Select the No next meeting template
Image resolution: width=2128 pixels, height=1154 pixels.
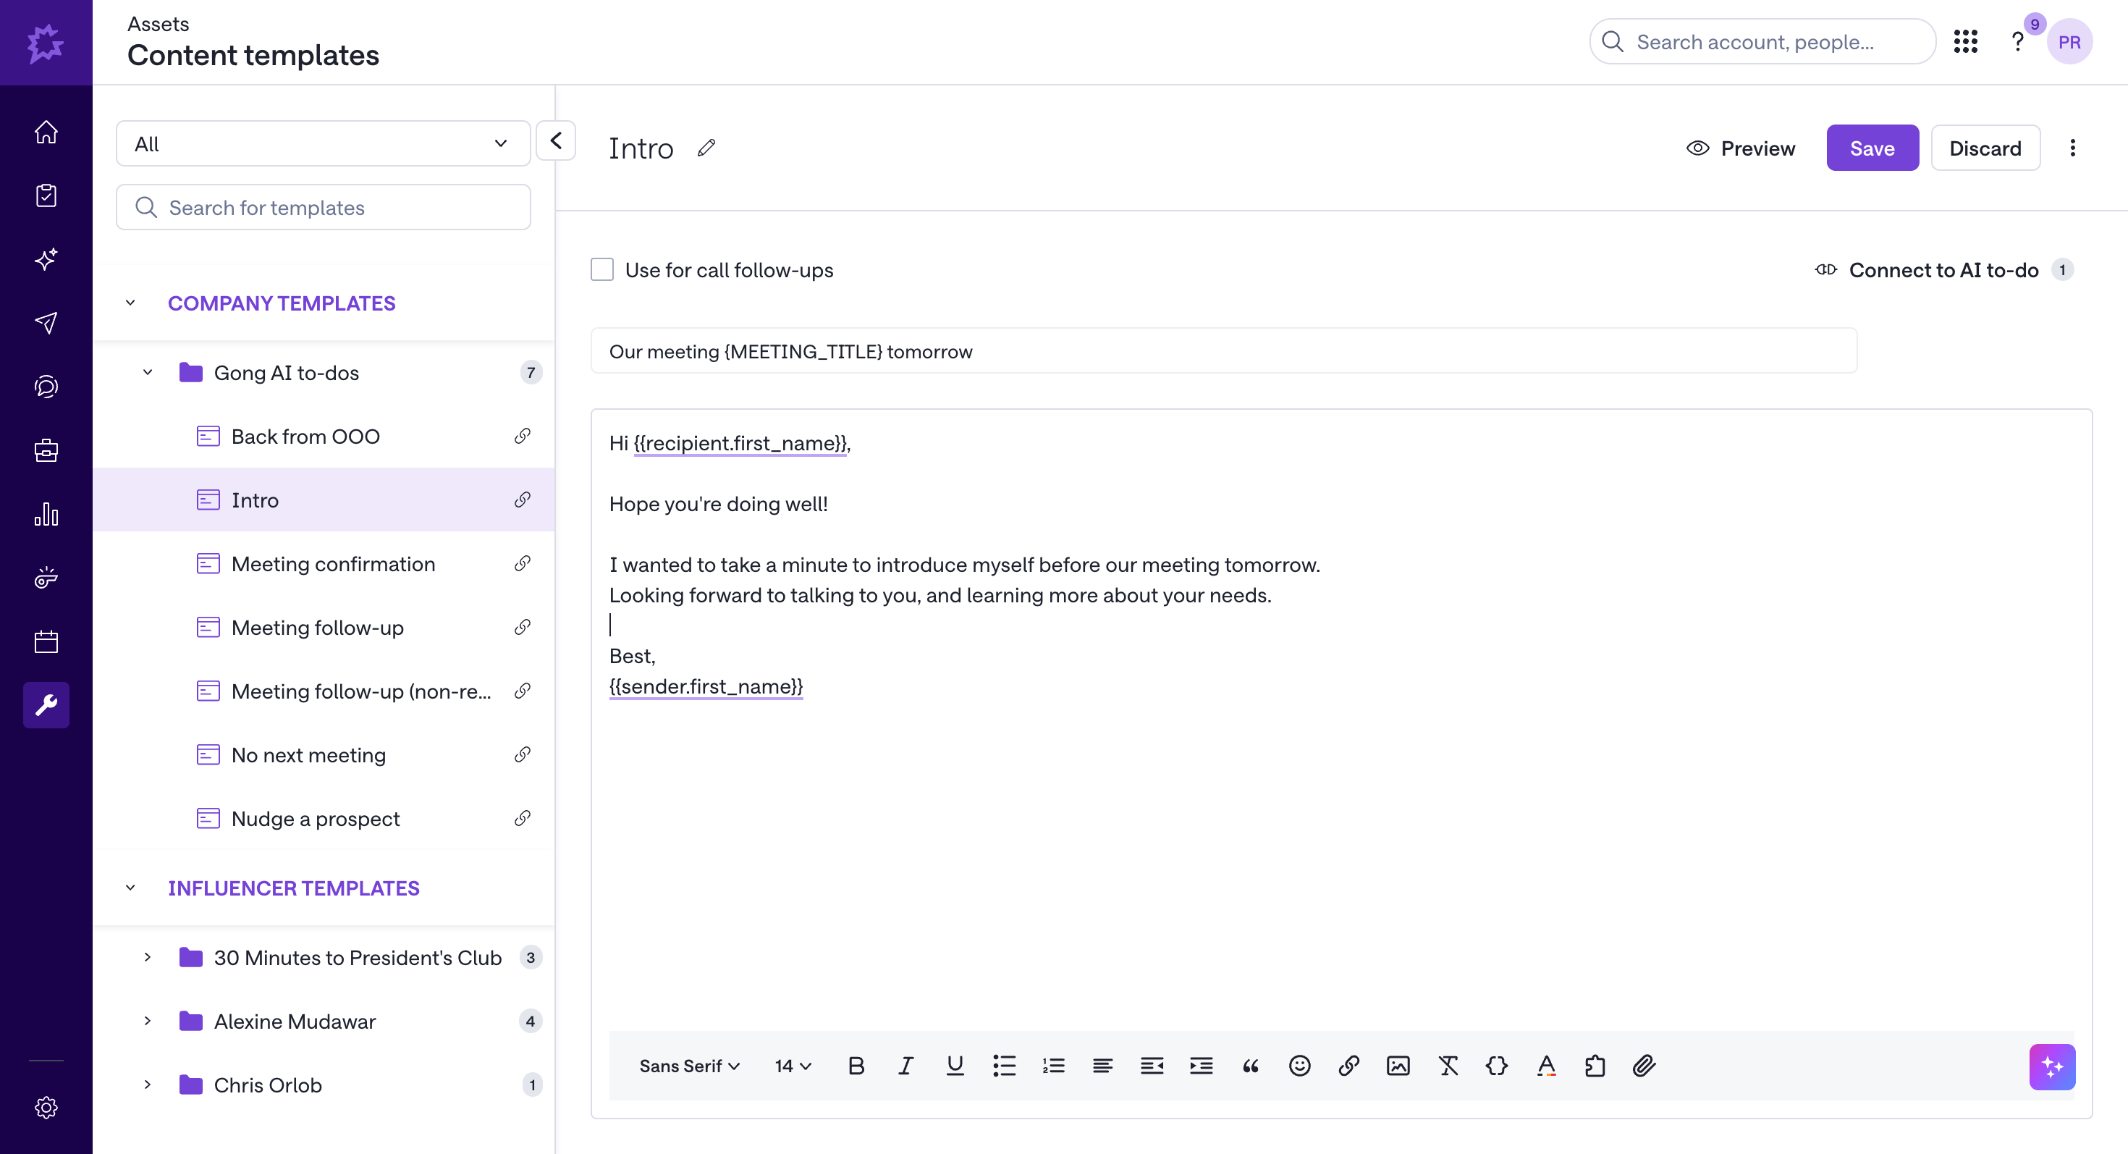click(324, 754)
